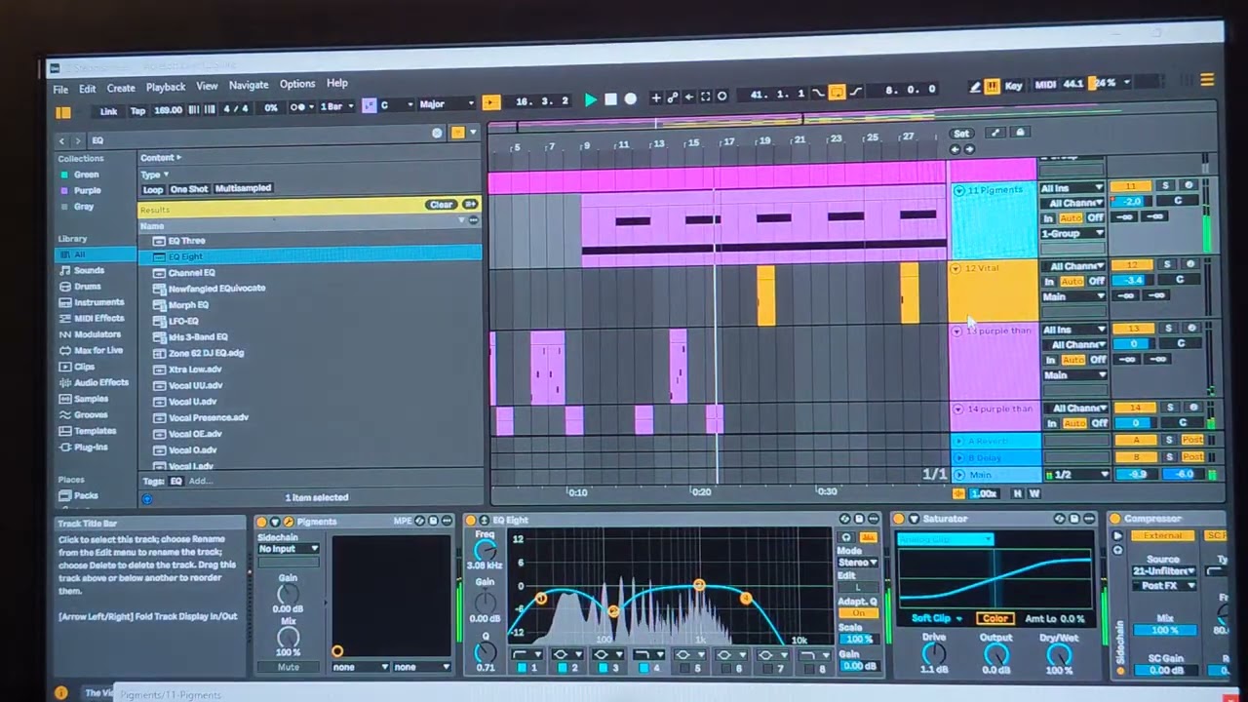Open the File menu
1248x702 pixels.
60,90
